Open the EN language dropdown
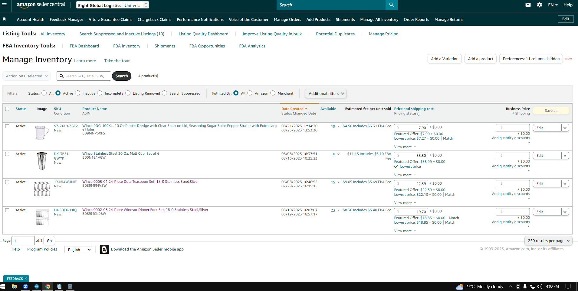 click(x=553, y=5)
